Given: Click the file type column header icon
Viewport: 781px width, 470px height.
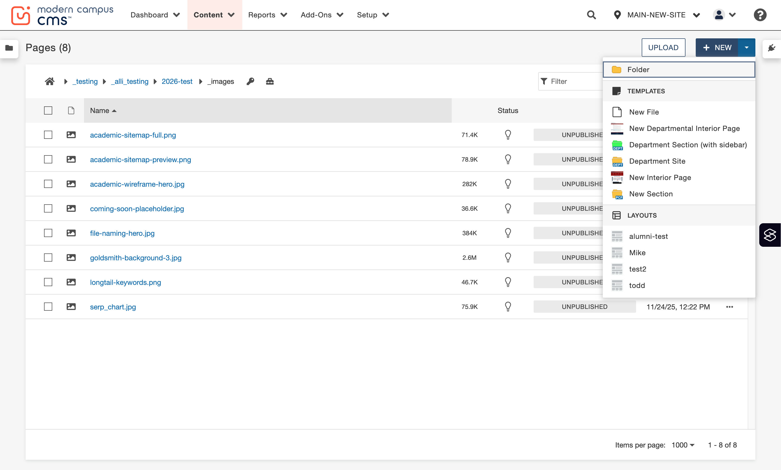Looking at the screenshot, I should click(x=71, y=110).
